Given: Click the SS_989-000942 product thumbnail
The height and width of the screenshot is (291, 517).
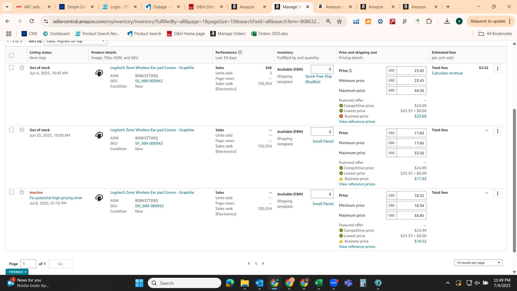Looking at the screenshot, I should (x=99, y=73).
